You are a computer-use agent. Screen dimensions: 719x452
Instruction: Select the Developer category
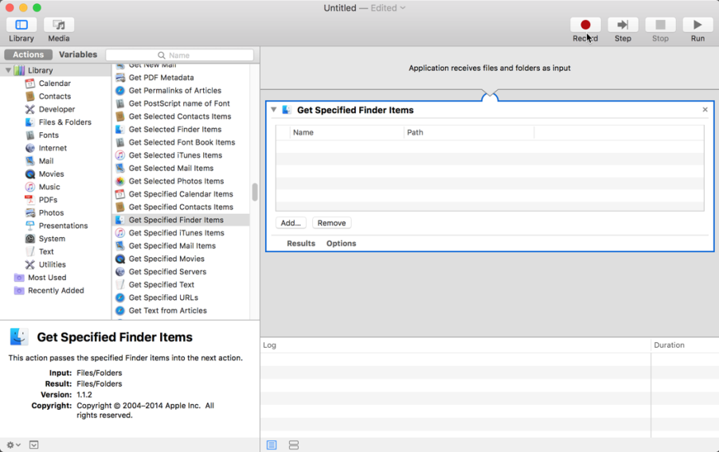coord(57,109)
